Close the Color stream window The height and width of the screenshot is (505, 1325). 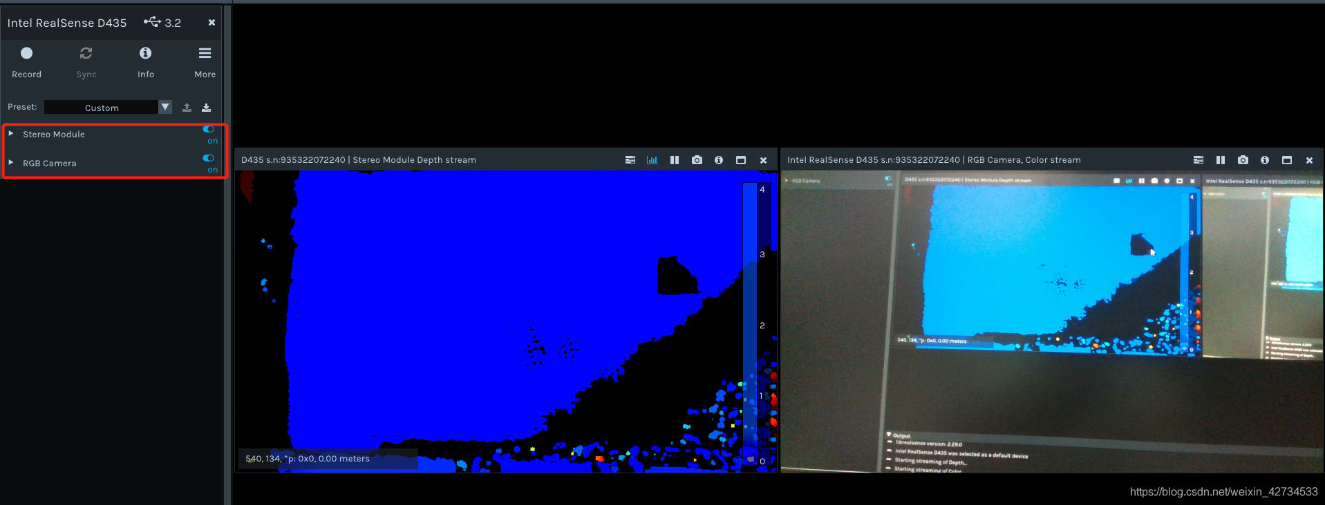tap(1309, 160)
